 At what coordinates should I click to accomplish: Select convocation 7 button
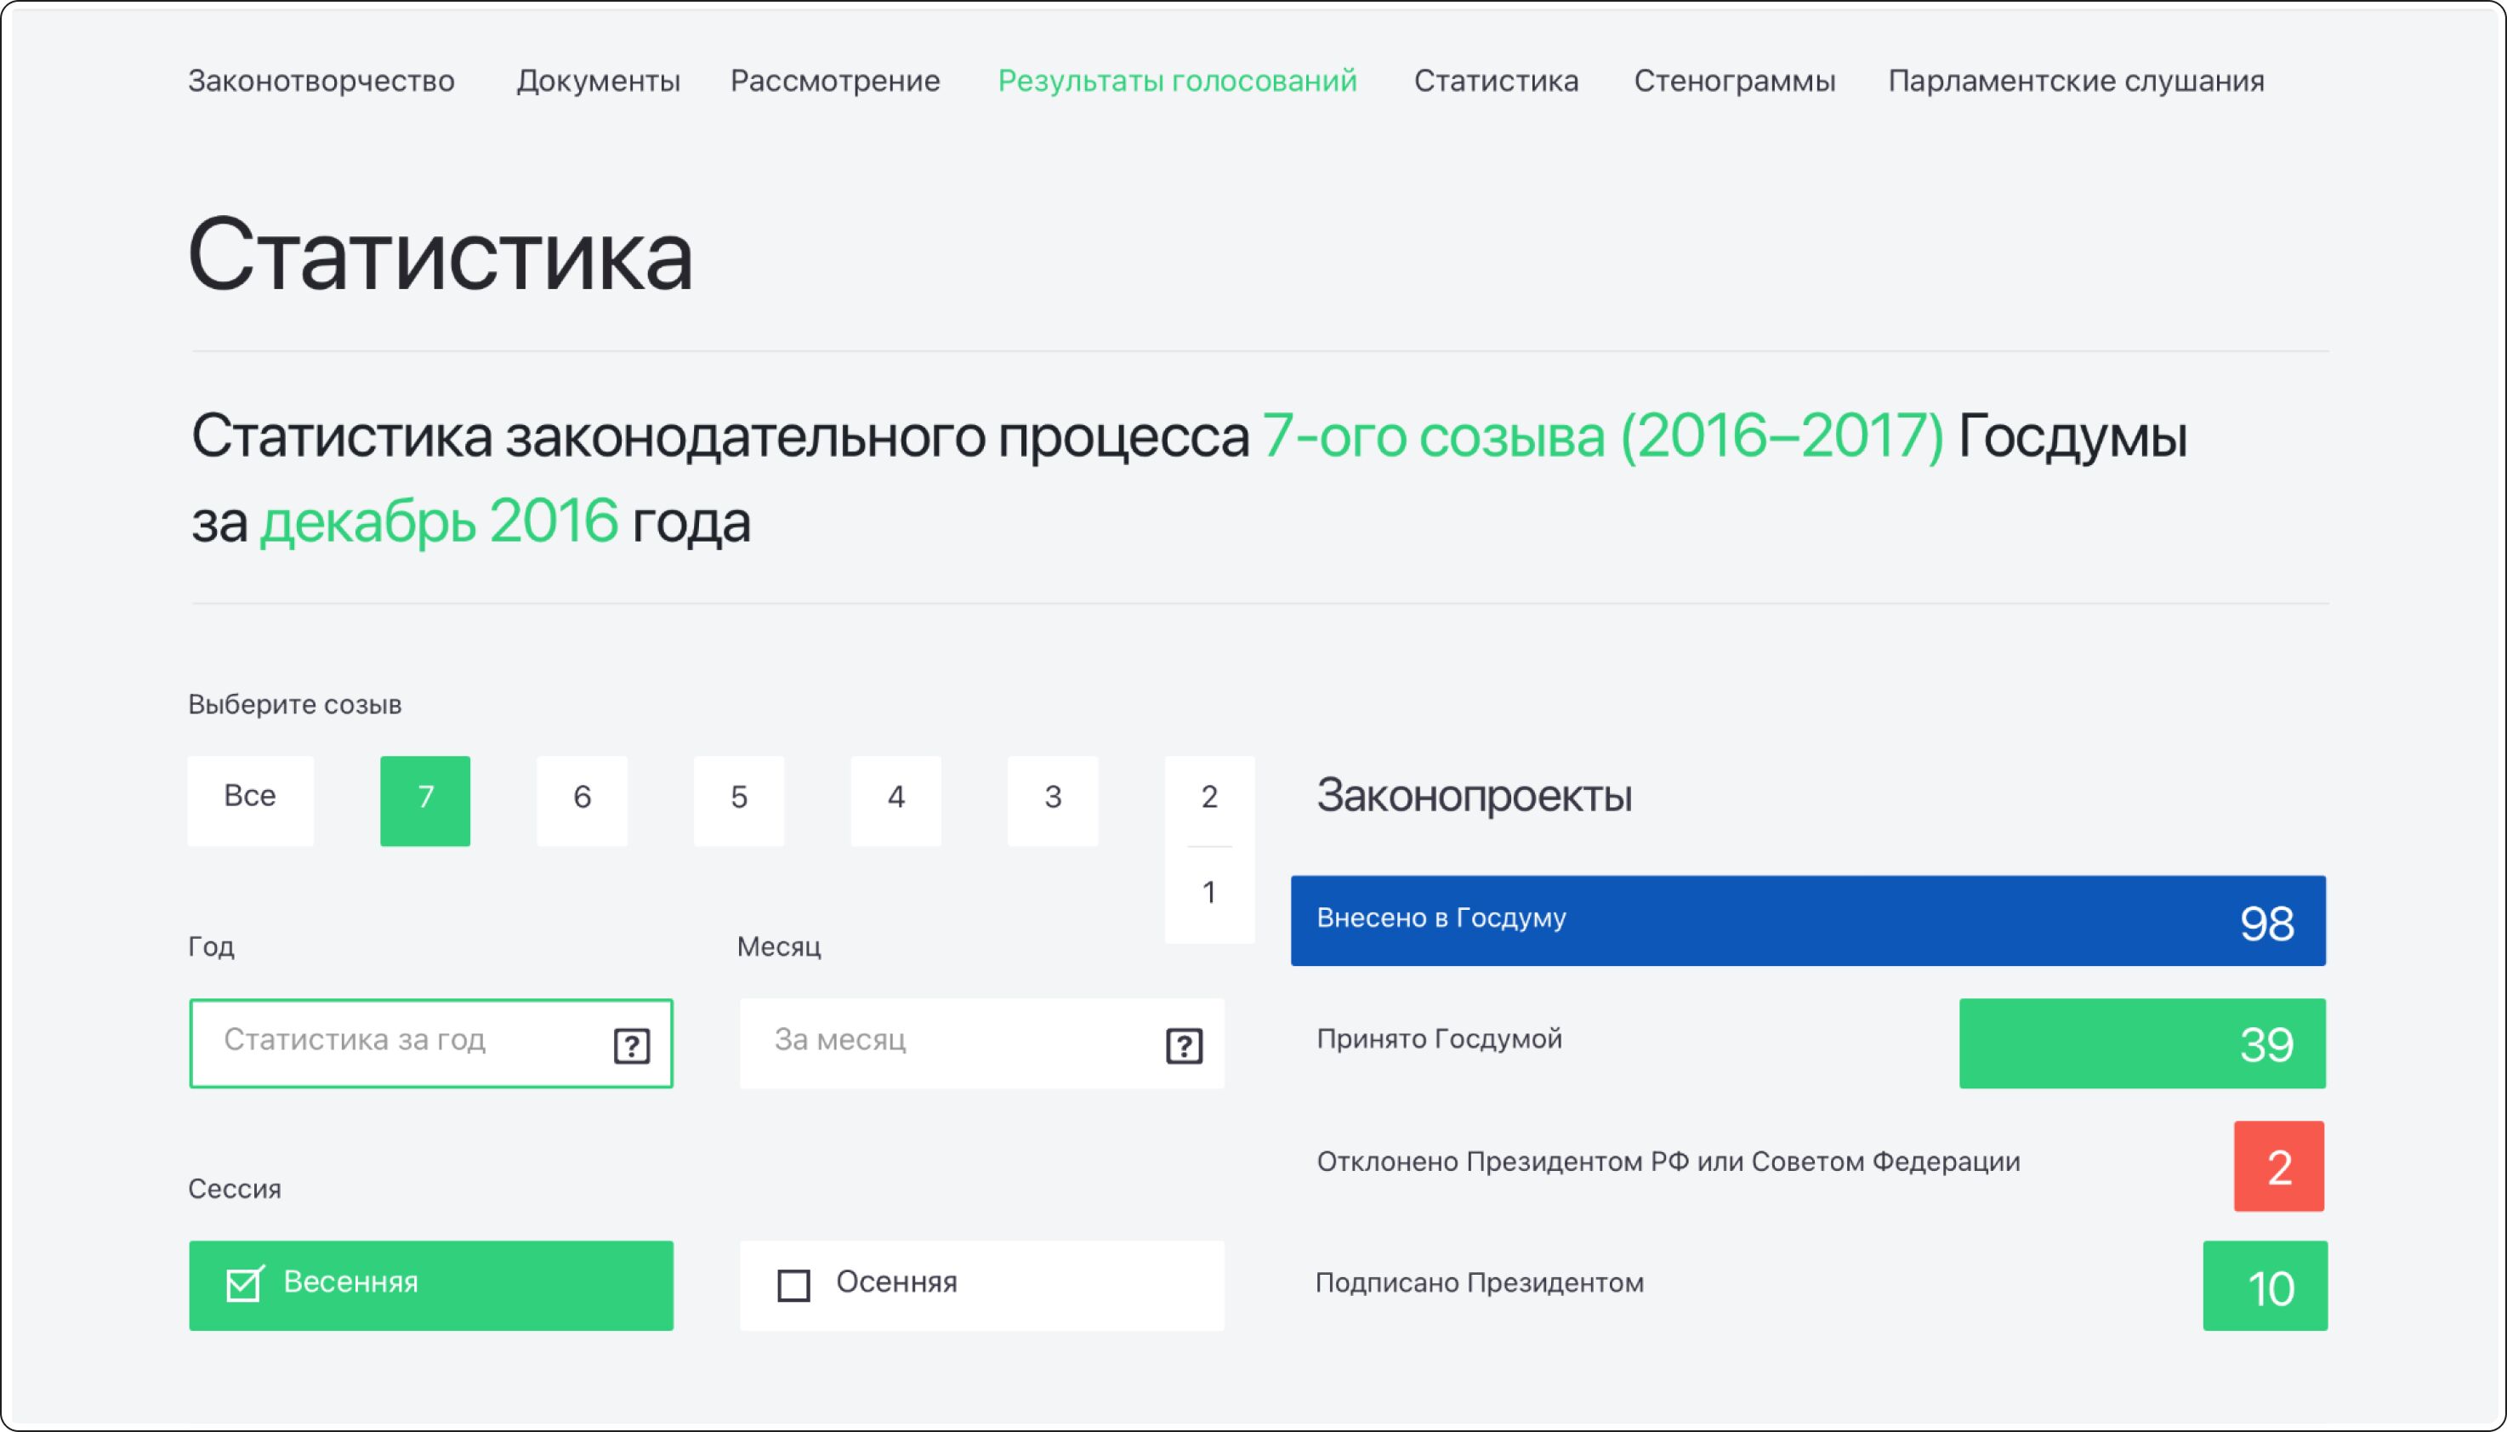425,799
